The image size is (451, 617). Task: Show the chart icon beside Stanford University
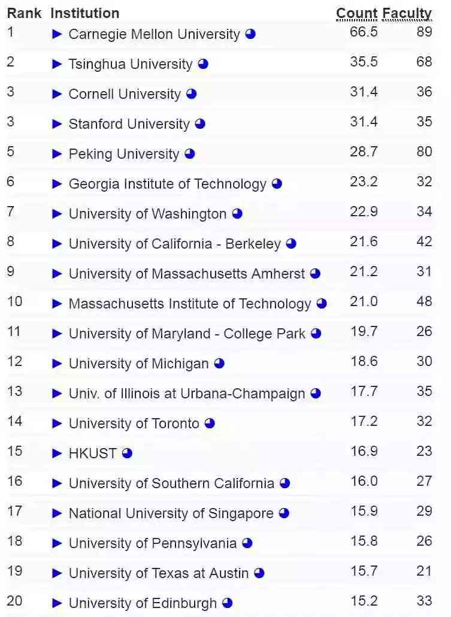[200, 124]
